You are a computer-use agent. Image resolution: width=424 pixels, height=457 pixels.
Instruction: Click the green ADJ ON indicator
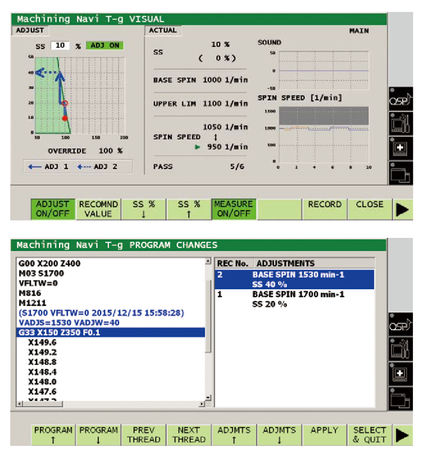(x=105, y=46)
